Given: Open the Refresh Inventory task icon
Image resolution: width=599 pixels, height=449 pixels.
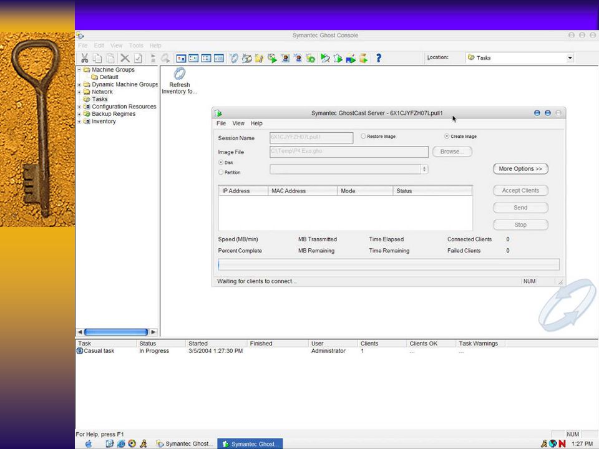Looking at the screenshot, I should pos(180,74).
